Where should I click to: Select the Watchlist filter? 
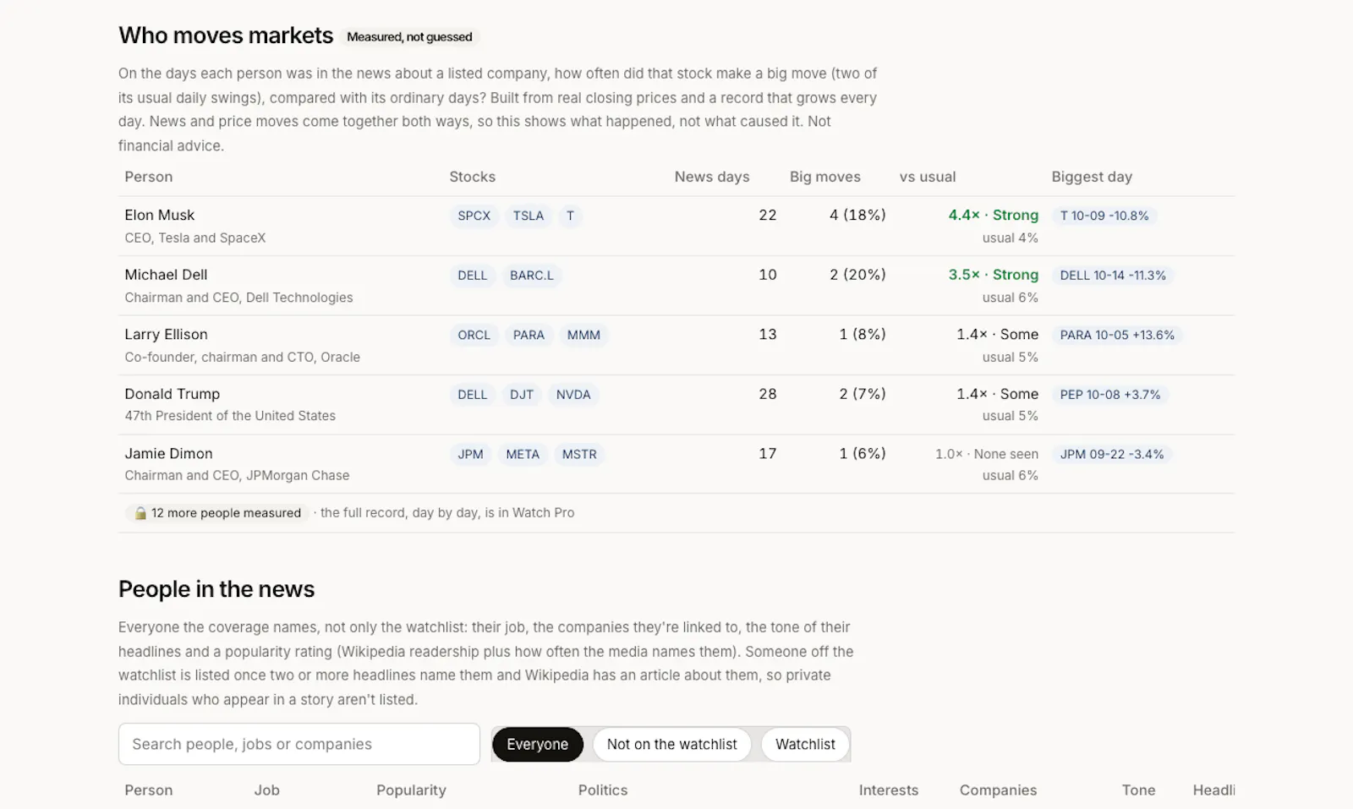coord(805,745)
